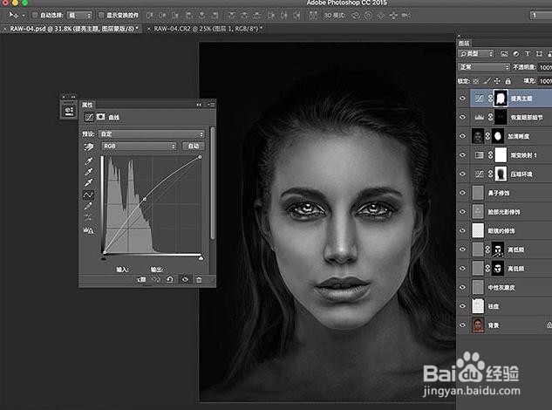This screenshot has height=410, width=552.
Task: Select the draw curve pencil icon
Action: pyautogui.click(x=88, y=206)
